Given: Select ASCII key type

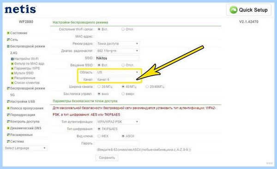Looking at the screenshot, I should [123, 136].
